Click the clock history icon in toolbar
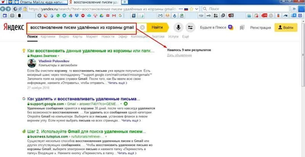This screenshot has width=305, height=157. pyautogui.click(x=271, y=15)
